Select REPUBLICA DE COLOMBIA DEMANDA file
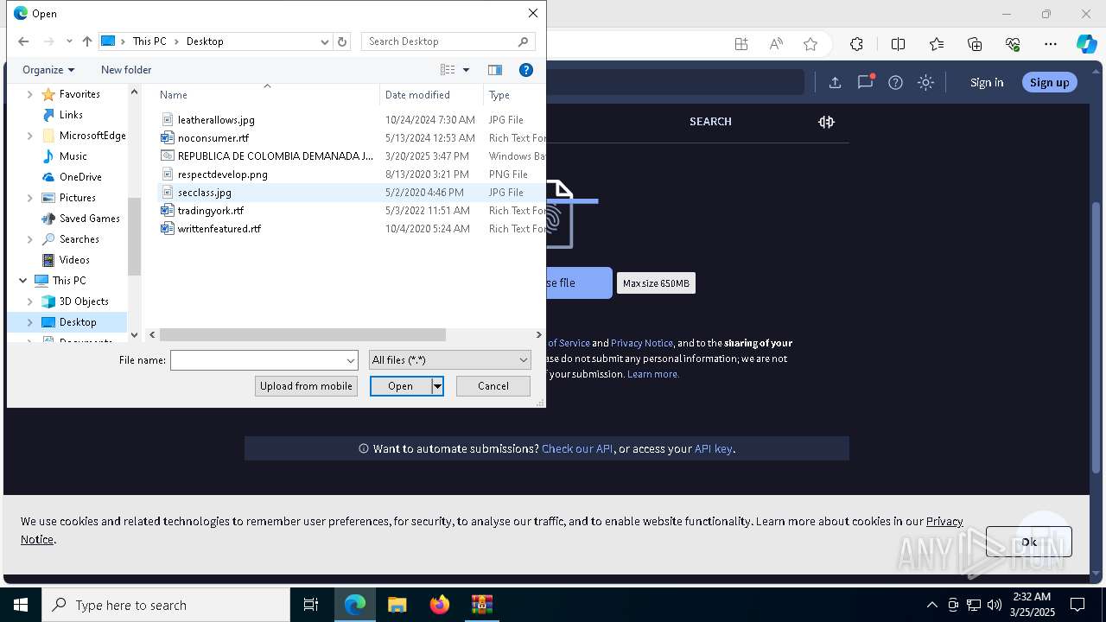This screenshot has height=622, width=1106. click(x=275, y=156)
